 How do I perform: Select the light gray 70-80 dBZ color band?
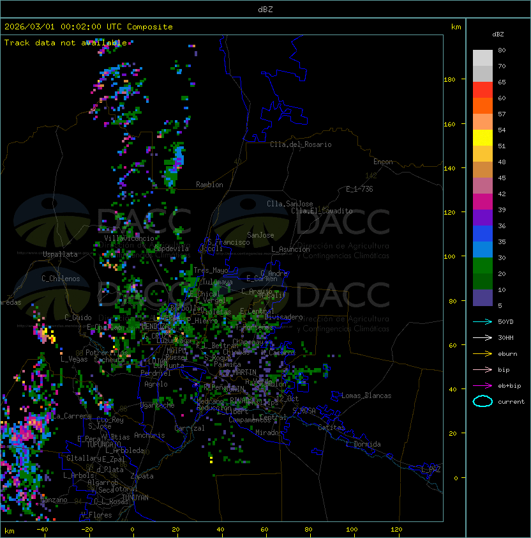point(482,58)
